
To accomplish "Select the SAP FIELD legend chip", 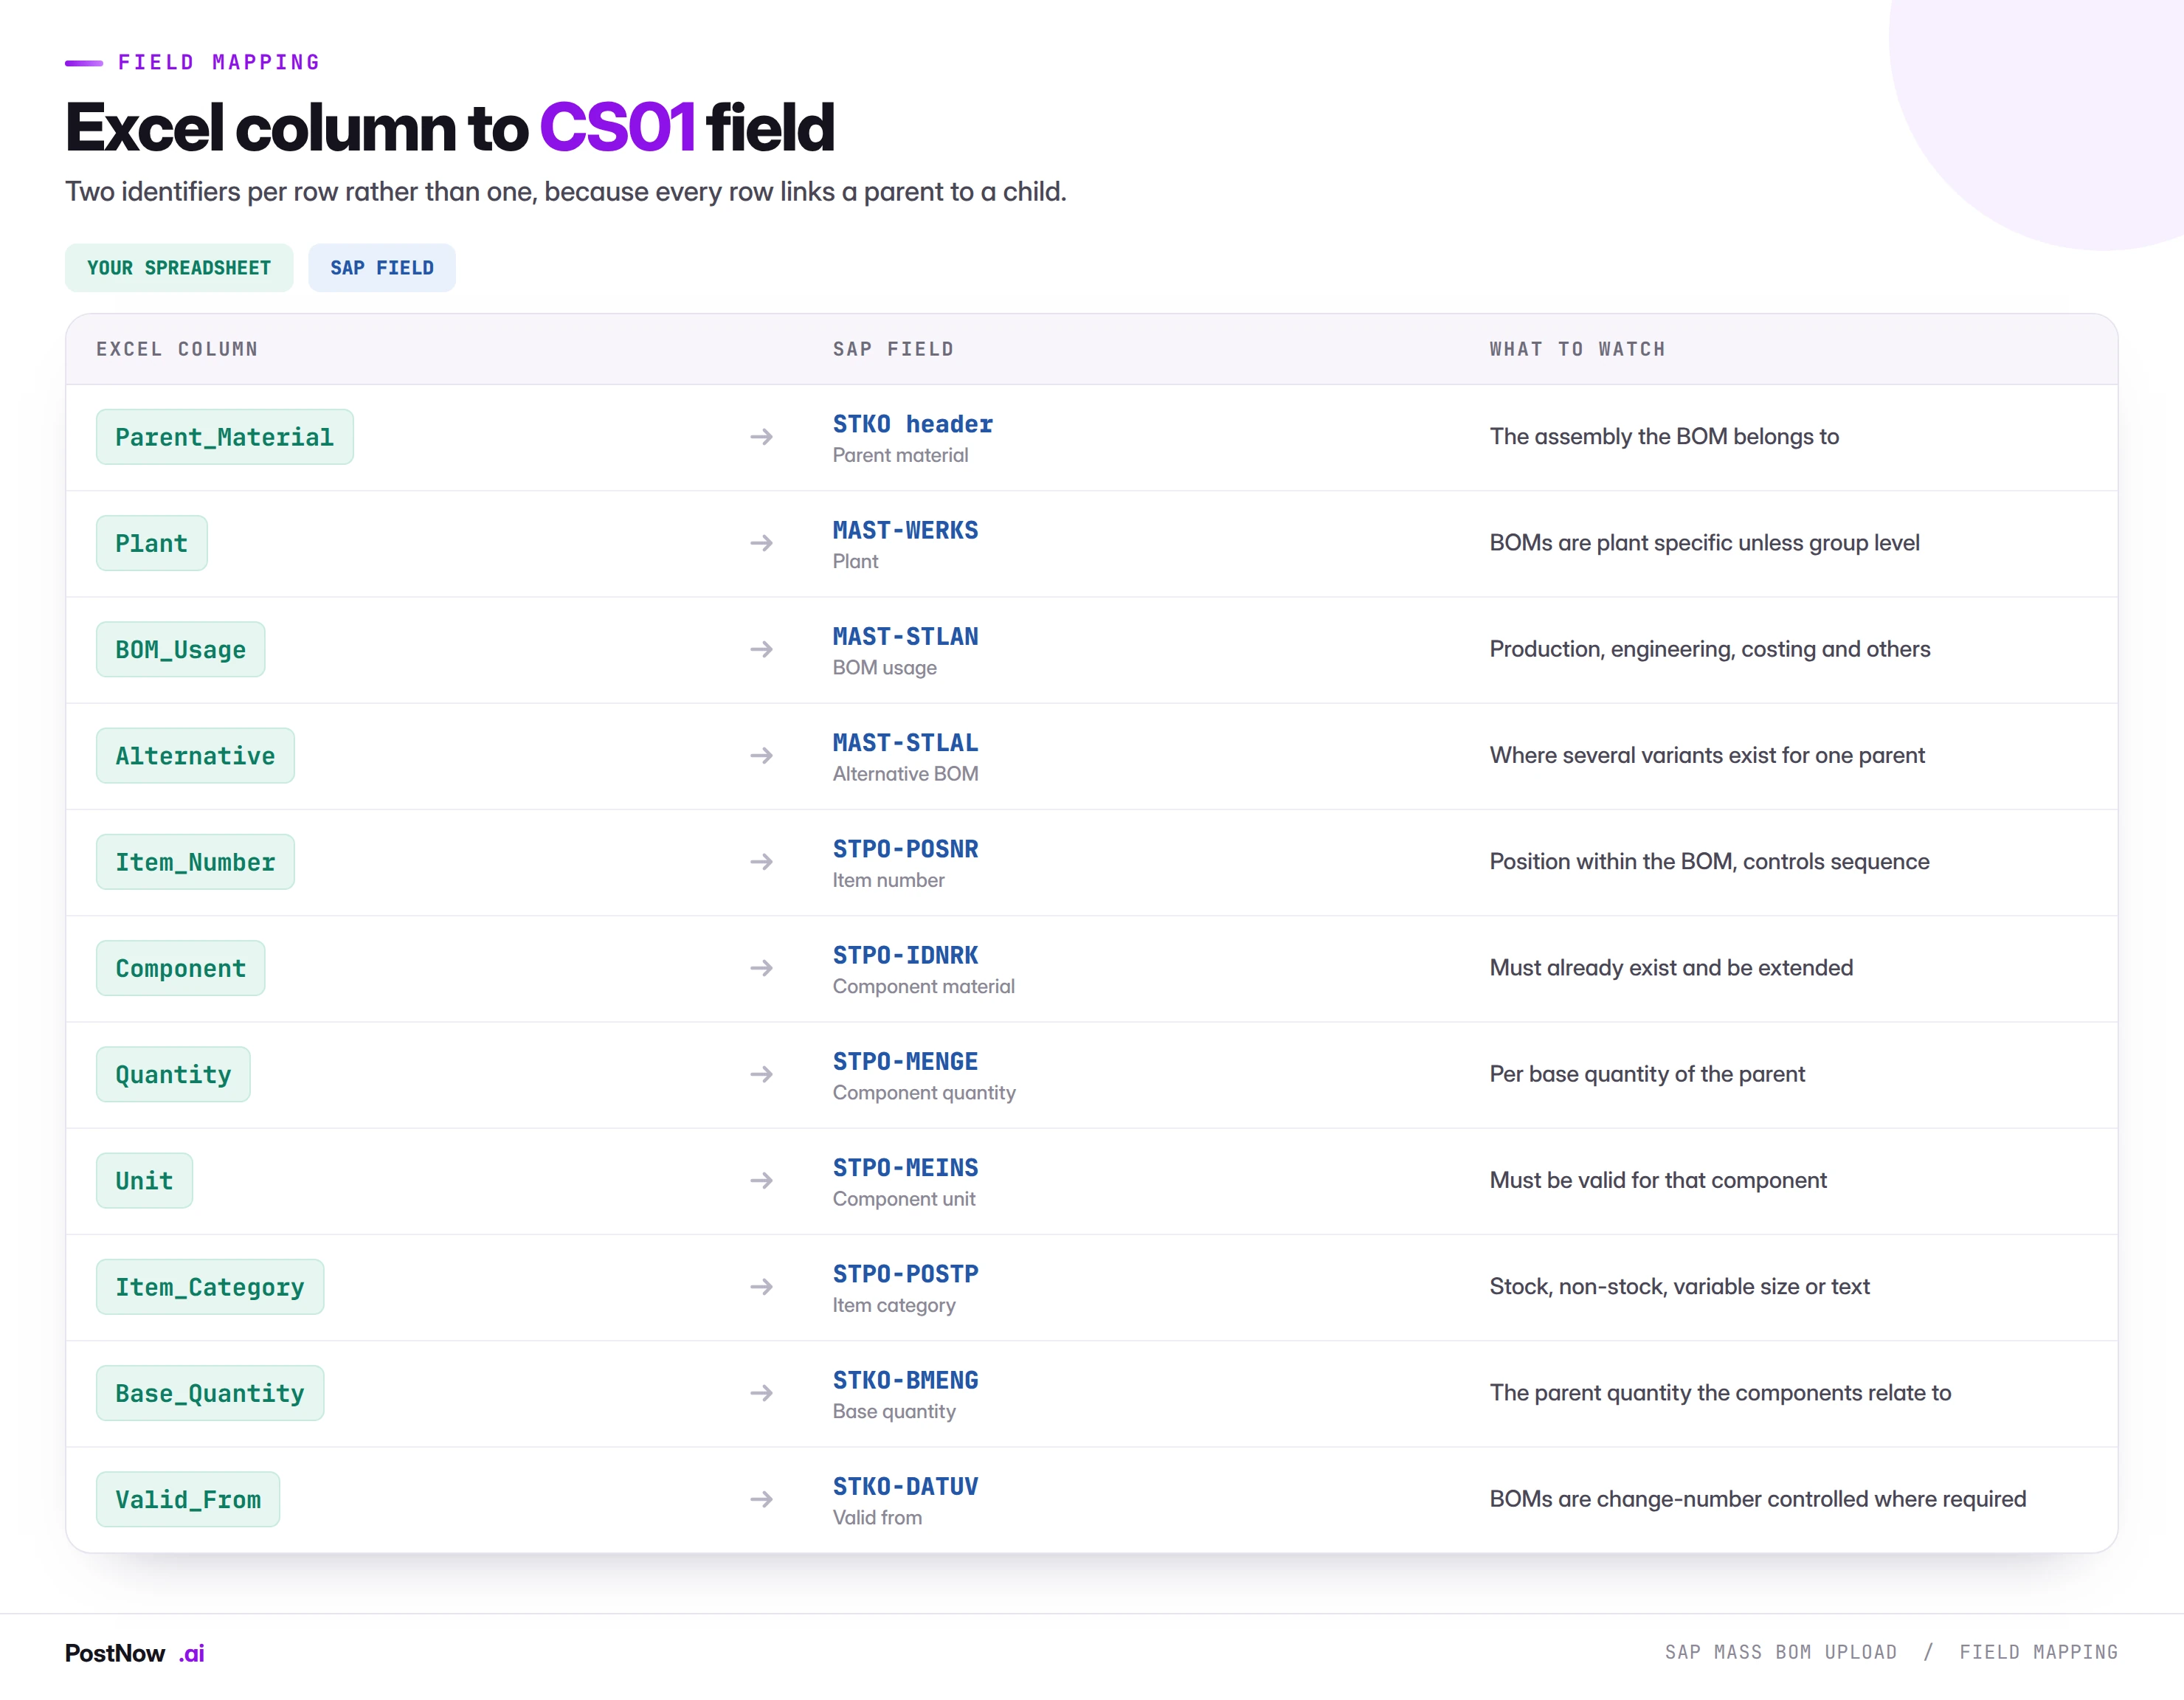I will coord(382,268).
